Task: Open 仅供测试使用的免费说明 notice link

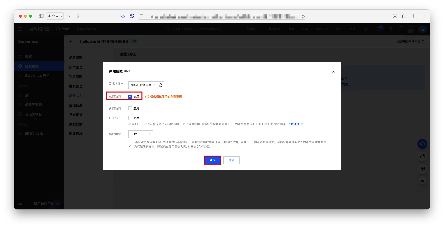Action: pyautogui.click(x=166, y=97)
